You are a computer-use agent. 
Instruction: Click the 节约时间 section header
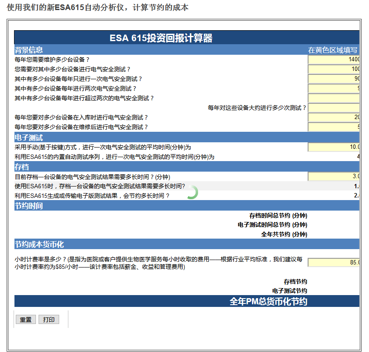coord(29,206)
